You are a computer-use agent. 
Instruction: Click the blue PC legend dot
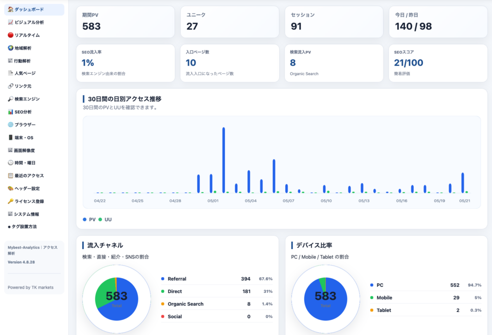click(372, 285)
